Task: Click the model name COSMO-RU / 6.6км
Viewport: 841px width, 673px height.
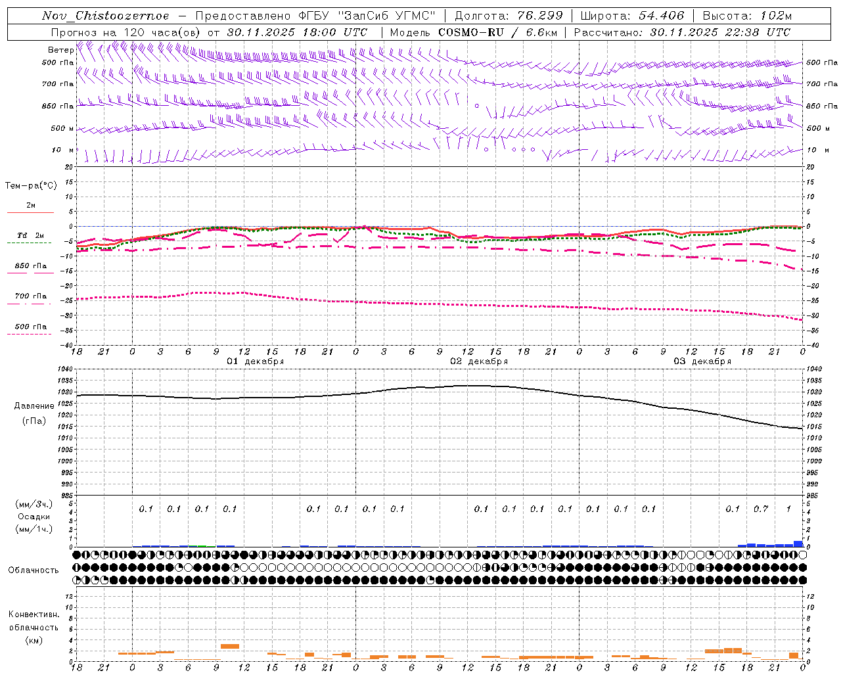Action: (x=497, y=32)
